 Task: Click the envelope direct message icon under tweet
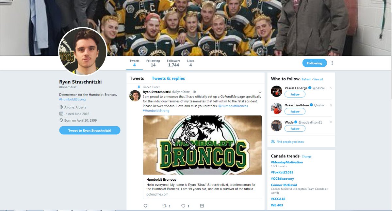coord(202,206)
